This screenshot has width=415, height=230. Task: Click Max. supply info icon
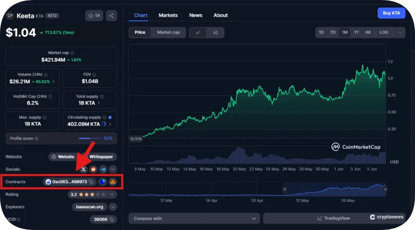coord(45,117)
